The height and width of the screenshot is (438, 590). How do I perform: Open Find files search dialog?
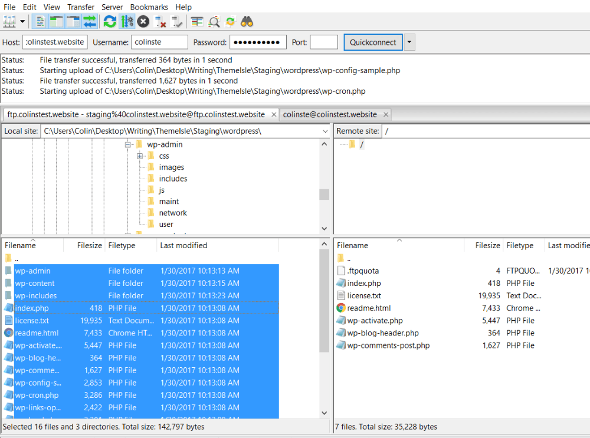click(x=245, y=21)
